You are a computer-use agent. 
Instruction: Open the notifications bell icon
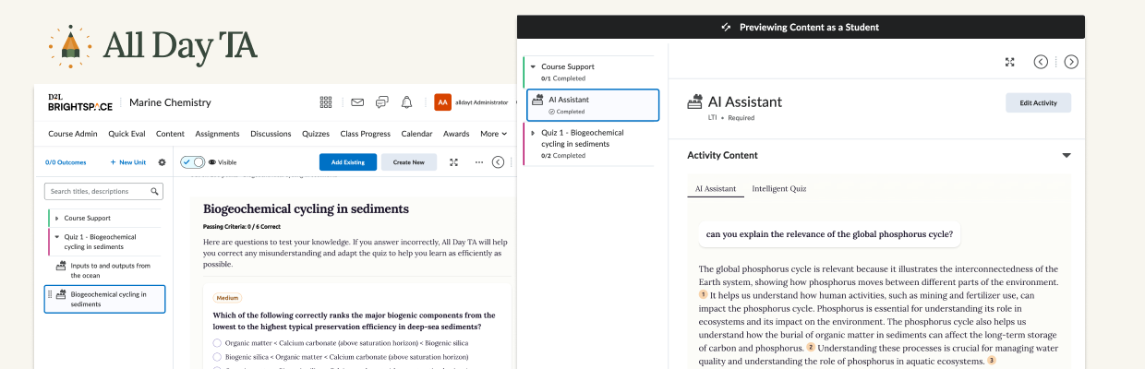point(406,102)
